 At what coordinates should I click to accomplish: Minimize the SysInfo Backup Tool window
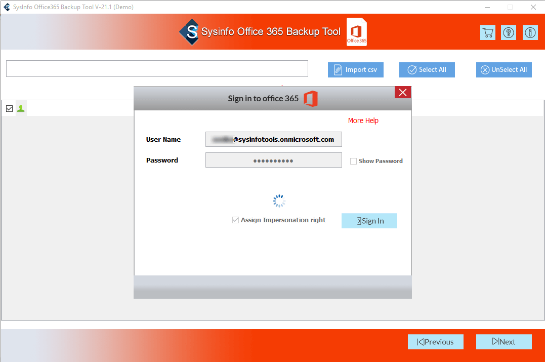click(x=487, y=7)
